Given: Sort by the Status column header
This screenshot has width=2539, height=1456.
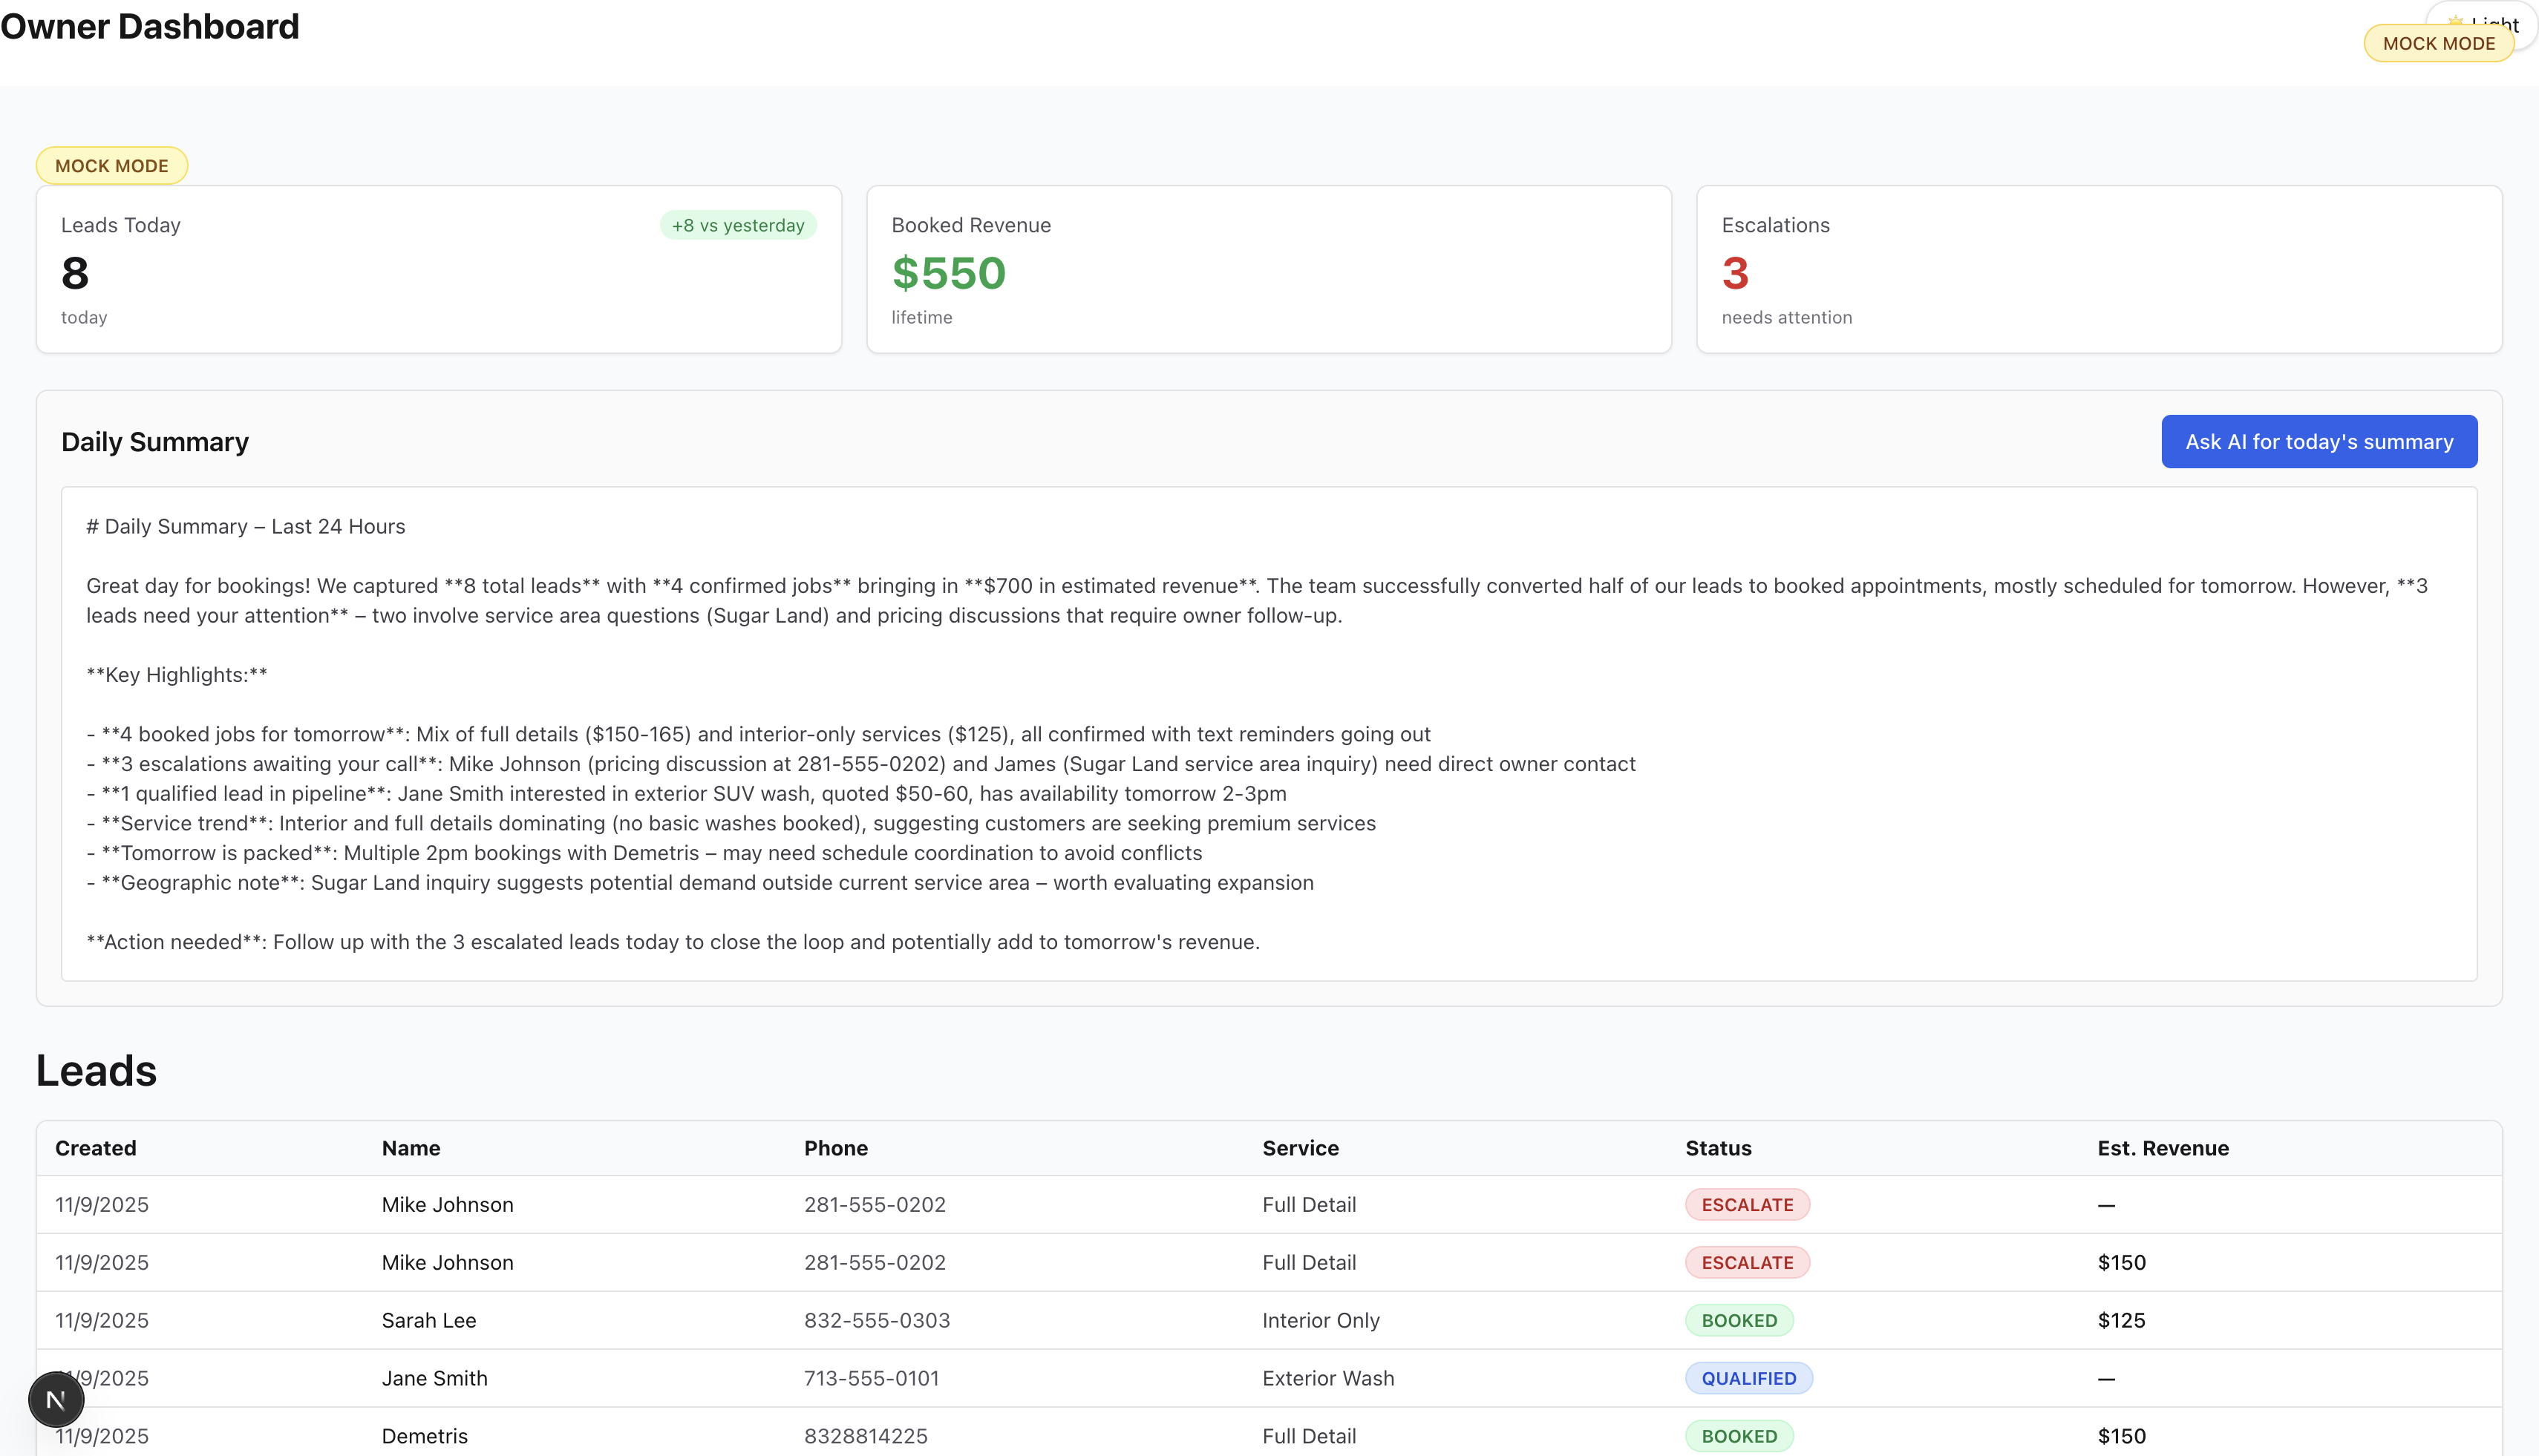Looking at the screenshot, I should [x=1718, y=1148].
